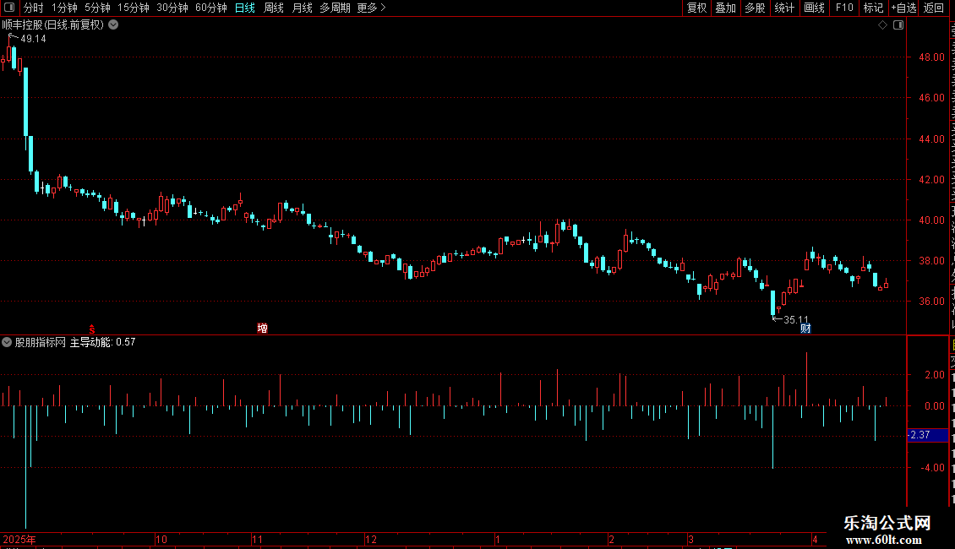Open the 多股 multi-stock view
Screen dimensions: 955x549
point(756,8)
